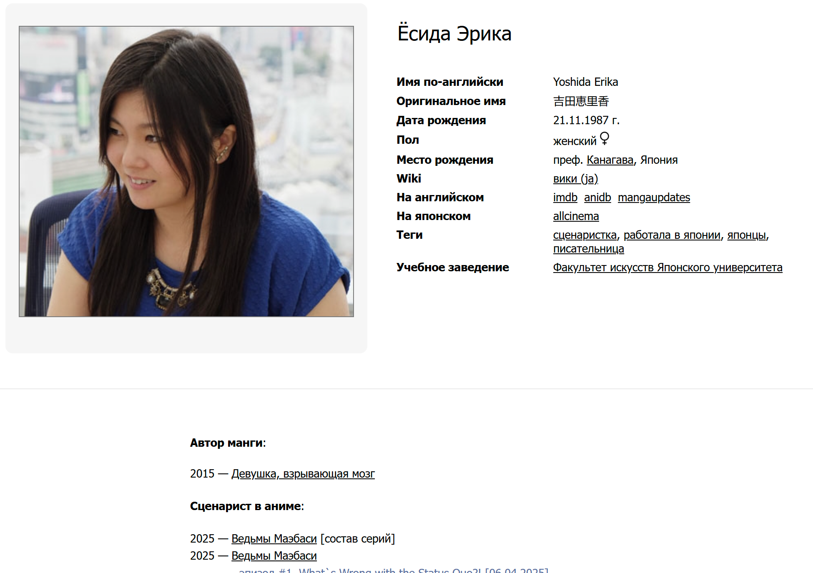Open the Канагава prefecture link

pos(610,160)
